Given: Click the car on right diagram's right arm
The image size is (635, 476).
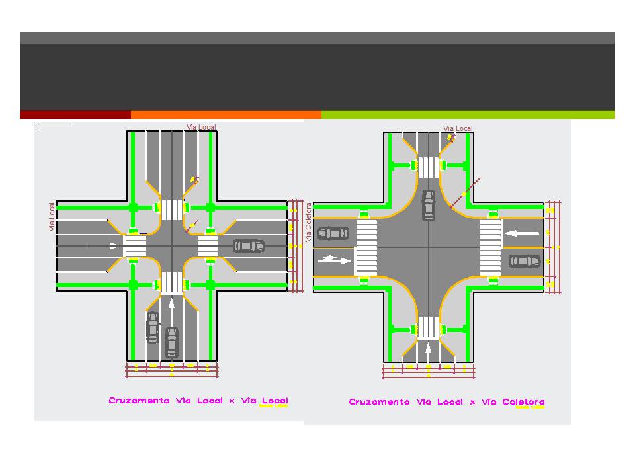Looking at the screenshot, I should [x=525, y=261].
